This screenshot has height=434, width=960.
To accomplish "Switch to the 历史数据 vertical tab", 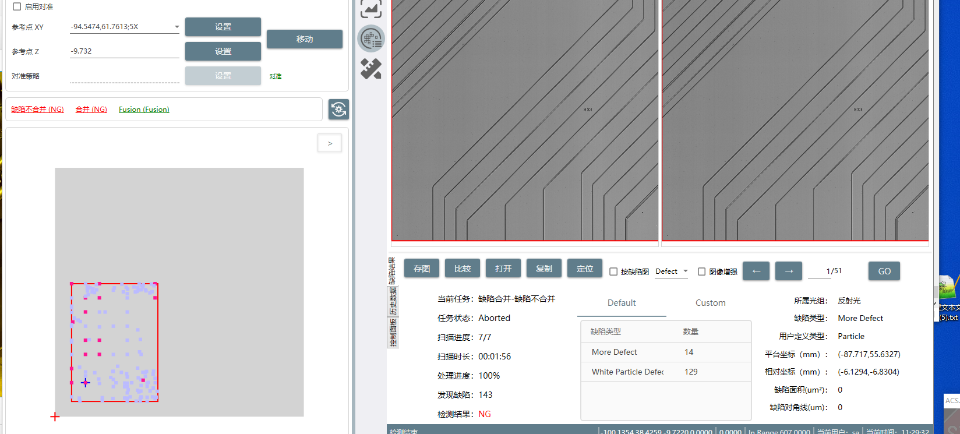I will click(x=393, y=301).
